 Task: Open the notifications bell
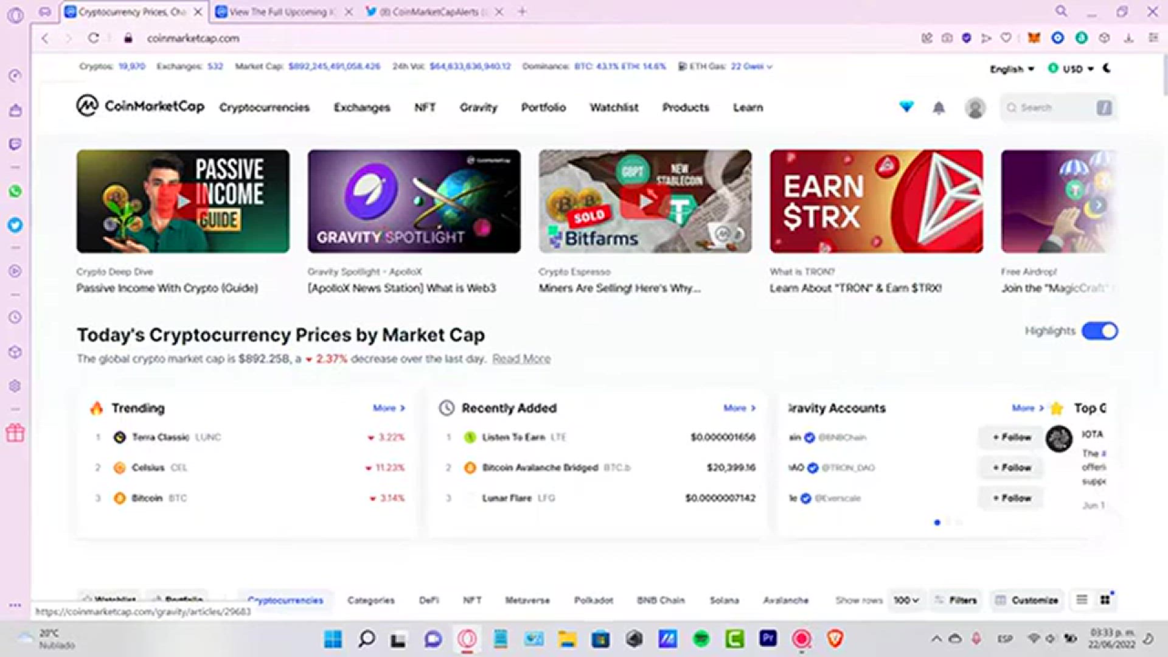939,108
